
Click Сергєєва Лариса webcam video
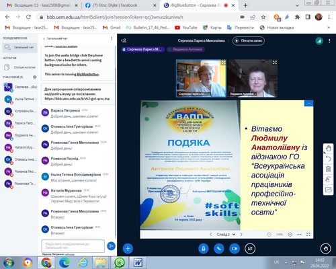tap(201, 78)
